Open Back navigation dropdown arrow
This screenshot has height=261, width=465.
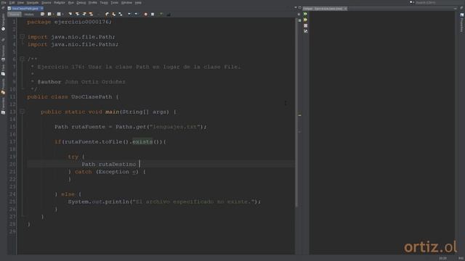coord(53,14)
